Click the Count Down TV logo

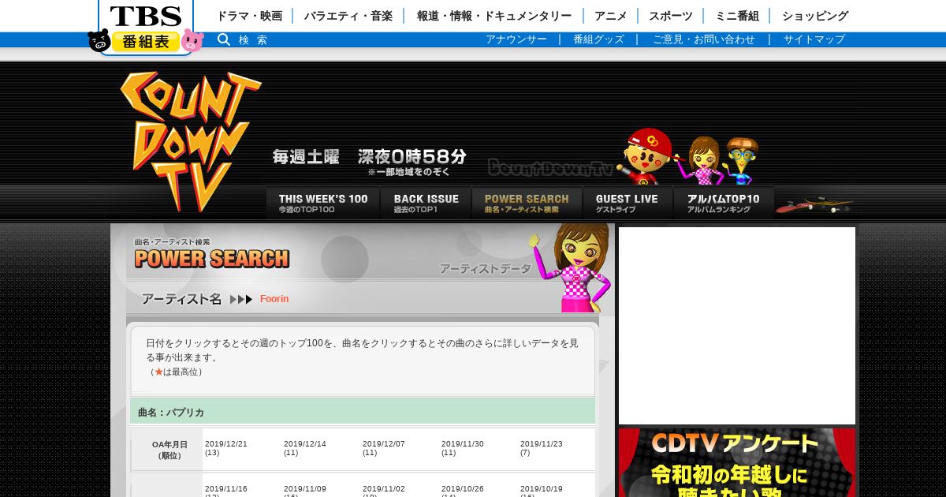[x=190, y=140]
